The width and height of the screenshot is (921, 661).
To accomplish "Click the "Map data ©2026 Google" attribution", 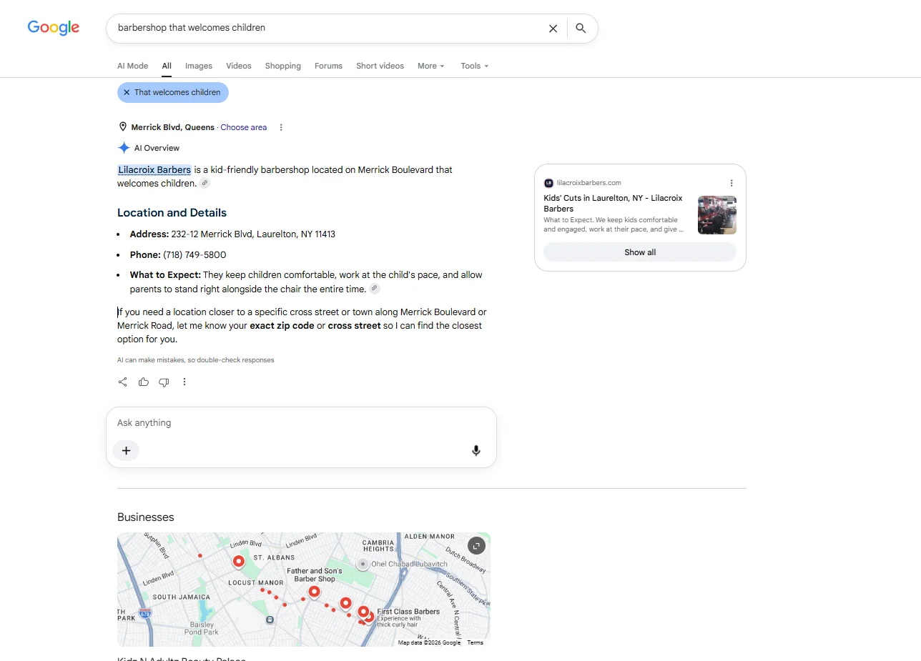I will [429, 642].
